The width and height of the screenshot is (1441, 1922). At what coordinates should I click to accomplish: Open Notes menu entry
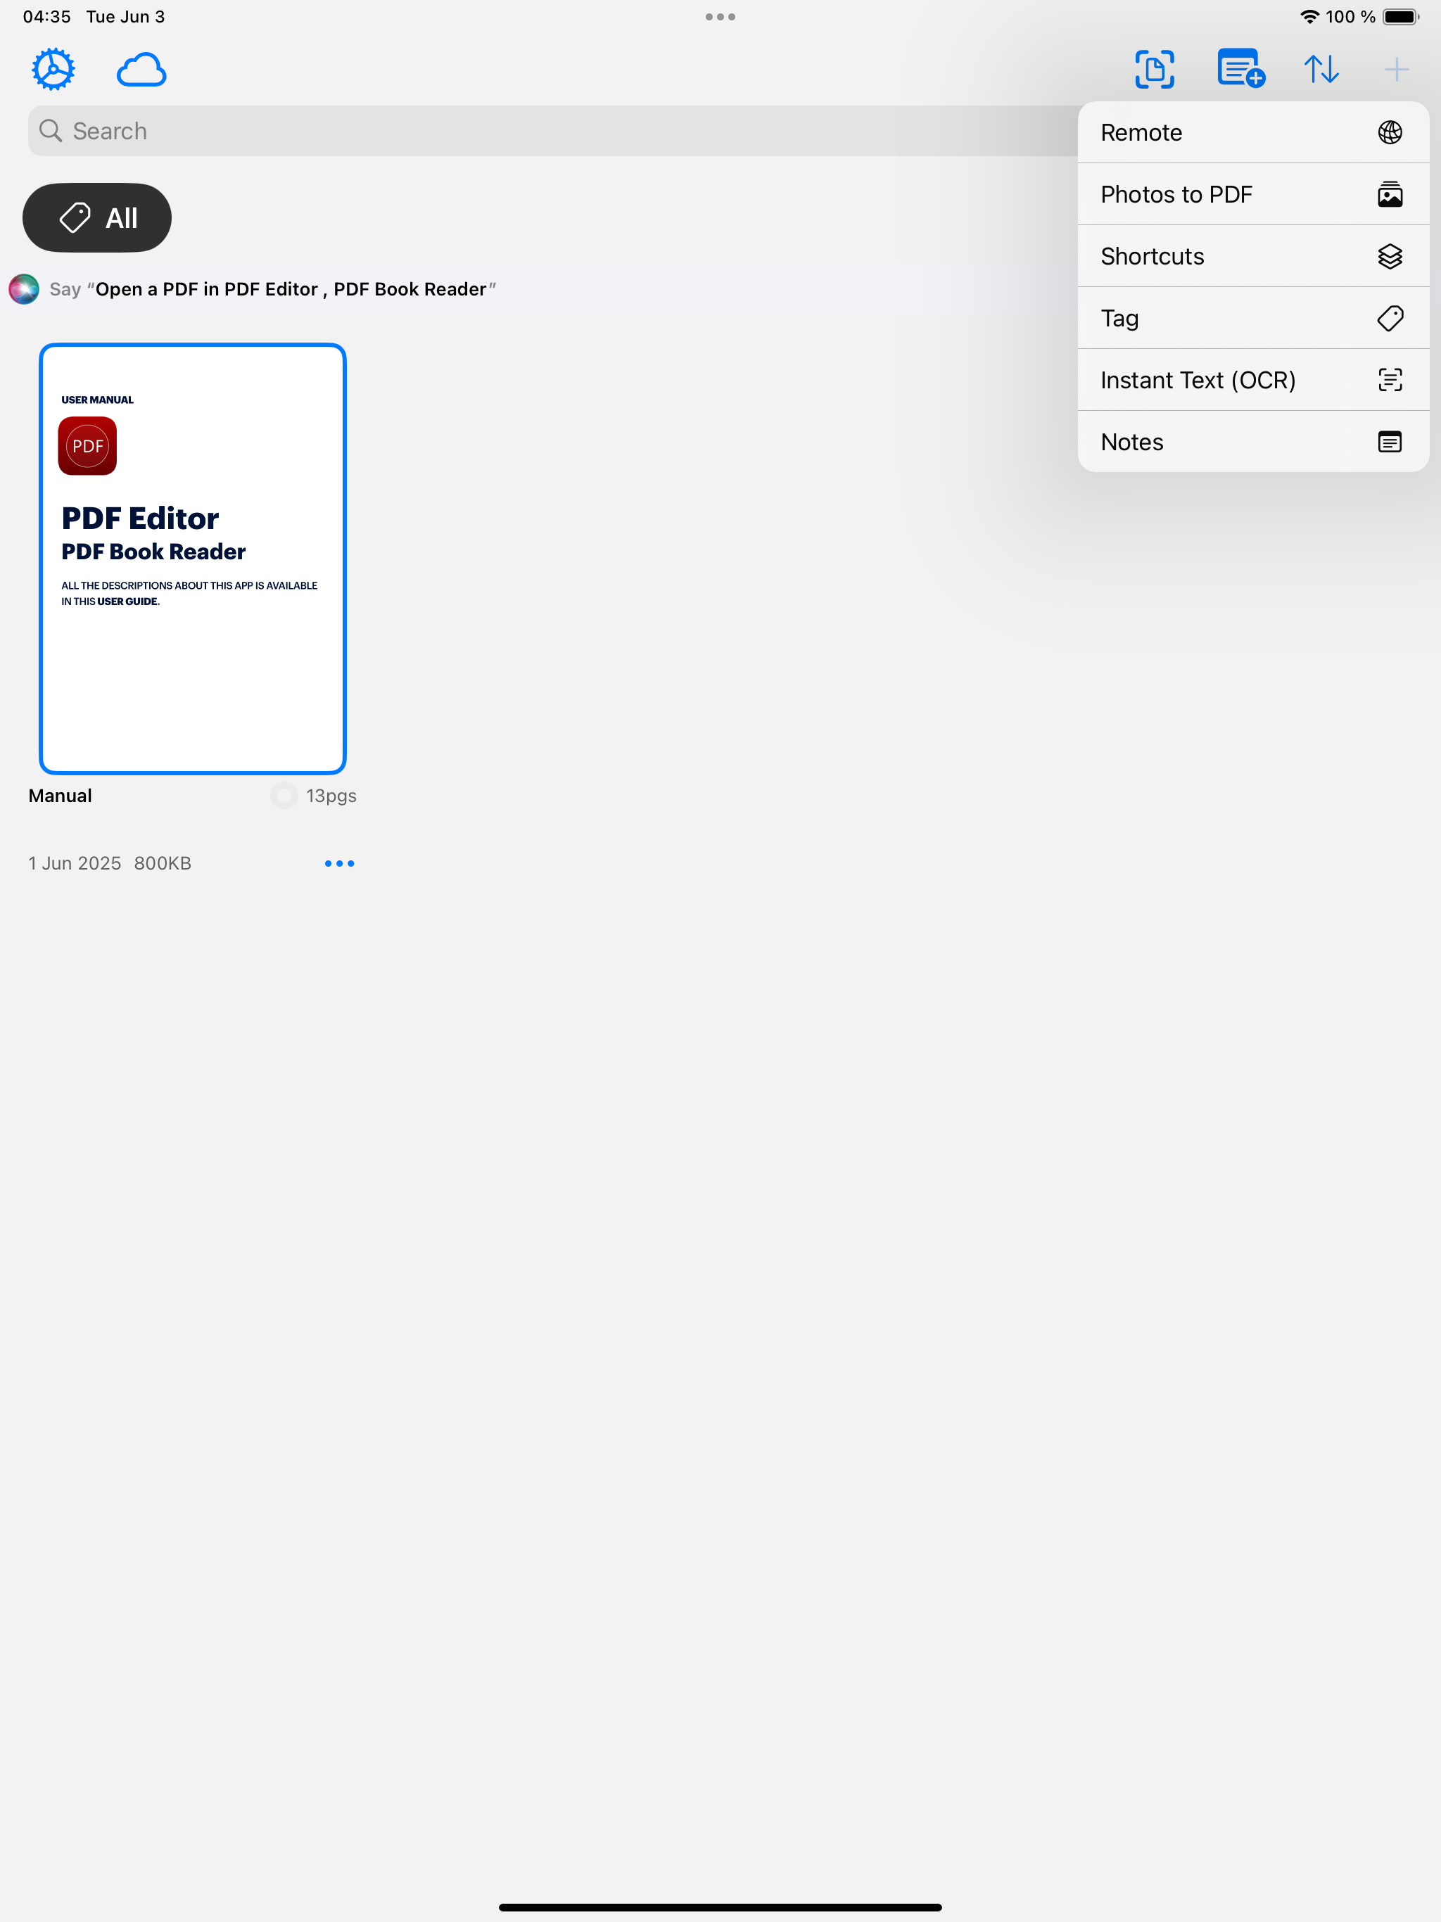[1253, 441]
